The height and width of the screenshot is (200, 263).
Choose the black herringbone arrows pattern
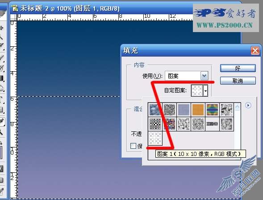point(212,124)
